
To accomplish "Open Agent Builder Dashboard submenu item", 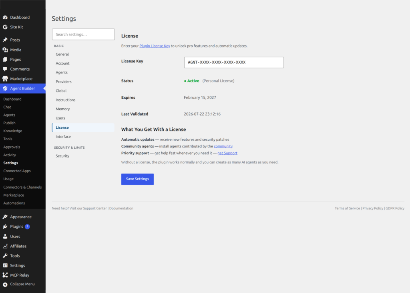I will 12,99.
